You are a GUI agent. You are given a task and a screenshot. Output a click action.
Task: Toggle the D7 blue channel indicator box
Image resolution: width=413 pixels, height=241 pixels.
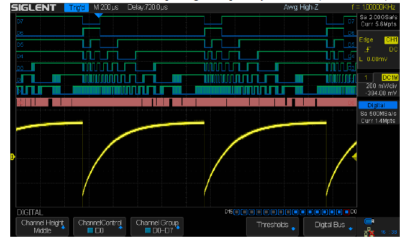tap(295, 212)
